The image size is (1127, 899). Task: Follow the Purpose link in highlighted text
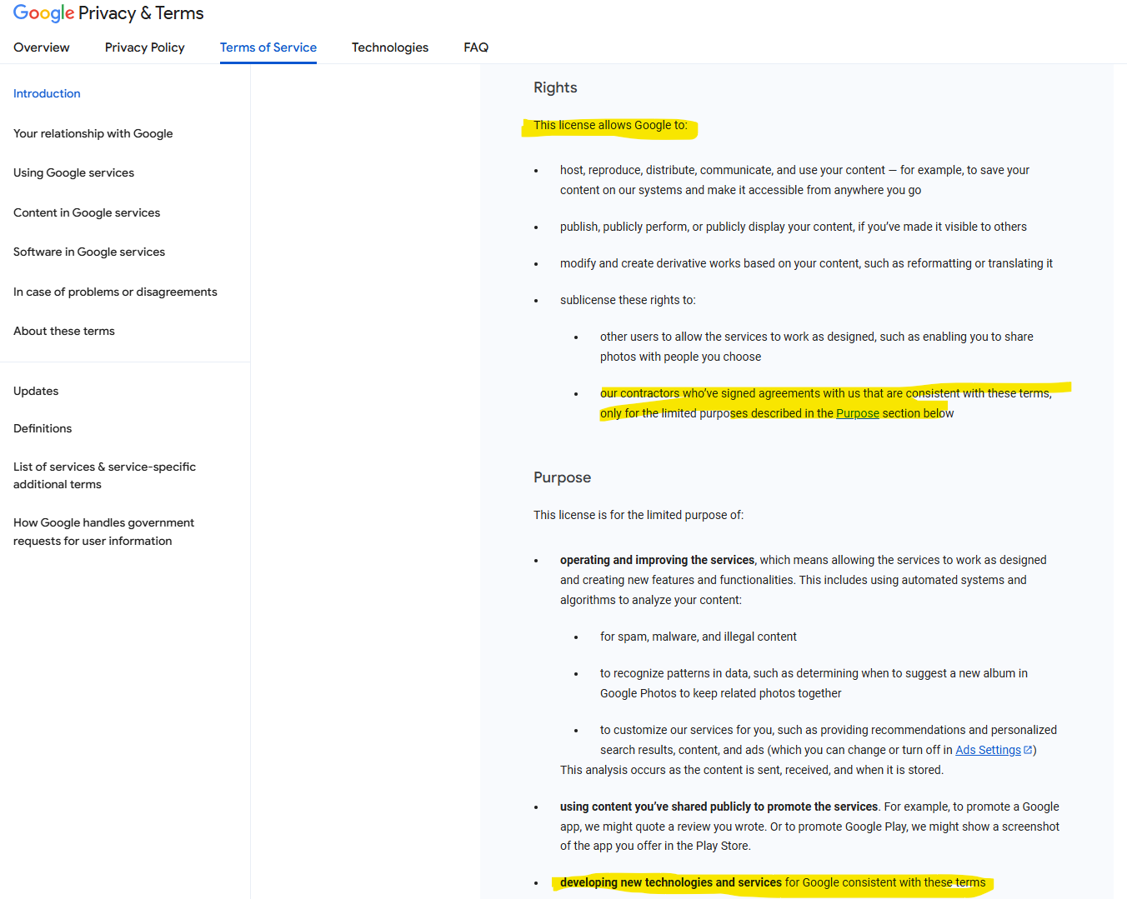[x=858, y=413]
